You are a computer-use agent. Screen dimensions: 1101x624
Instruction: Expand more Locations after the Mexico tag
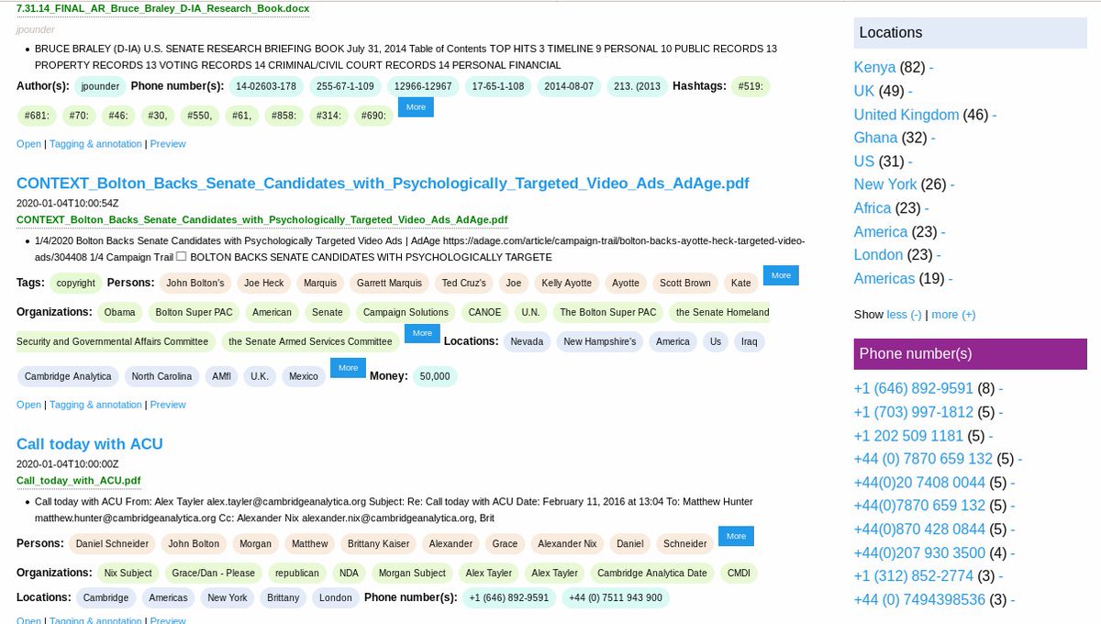(x=348, y=368)
